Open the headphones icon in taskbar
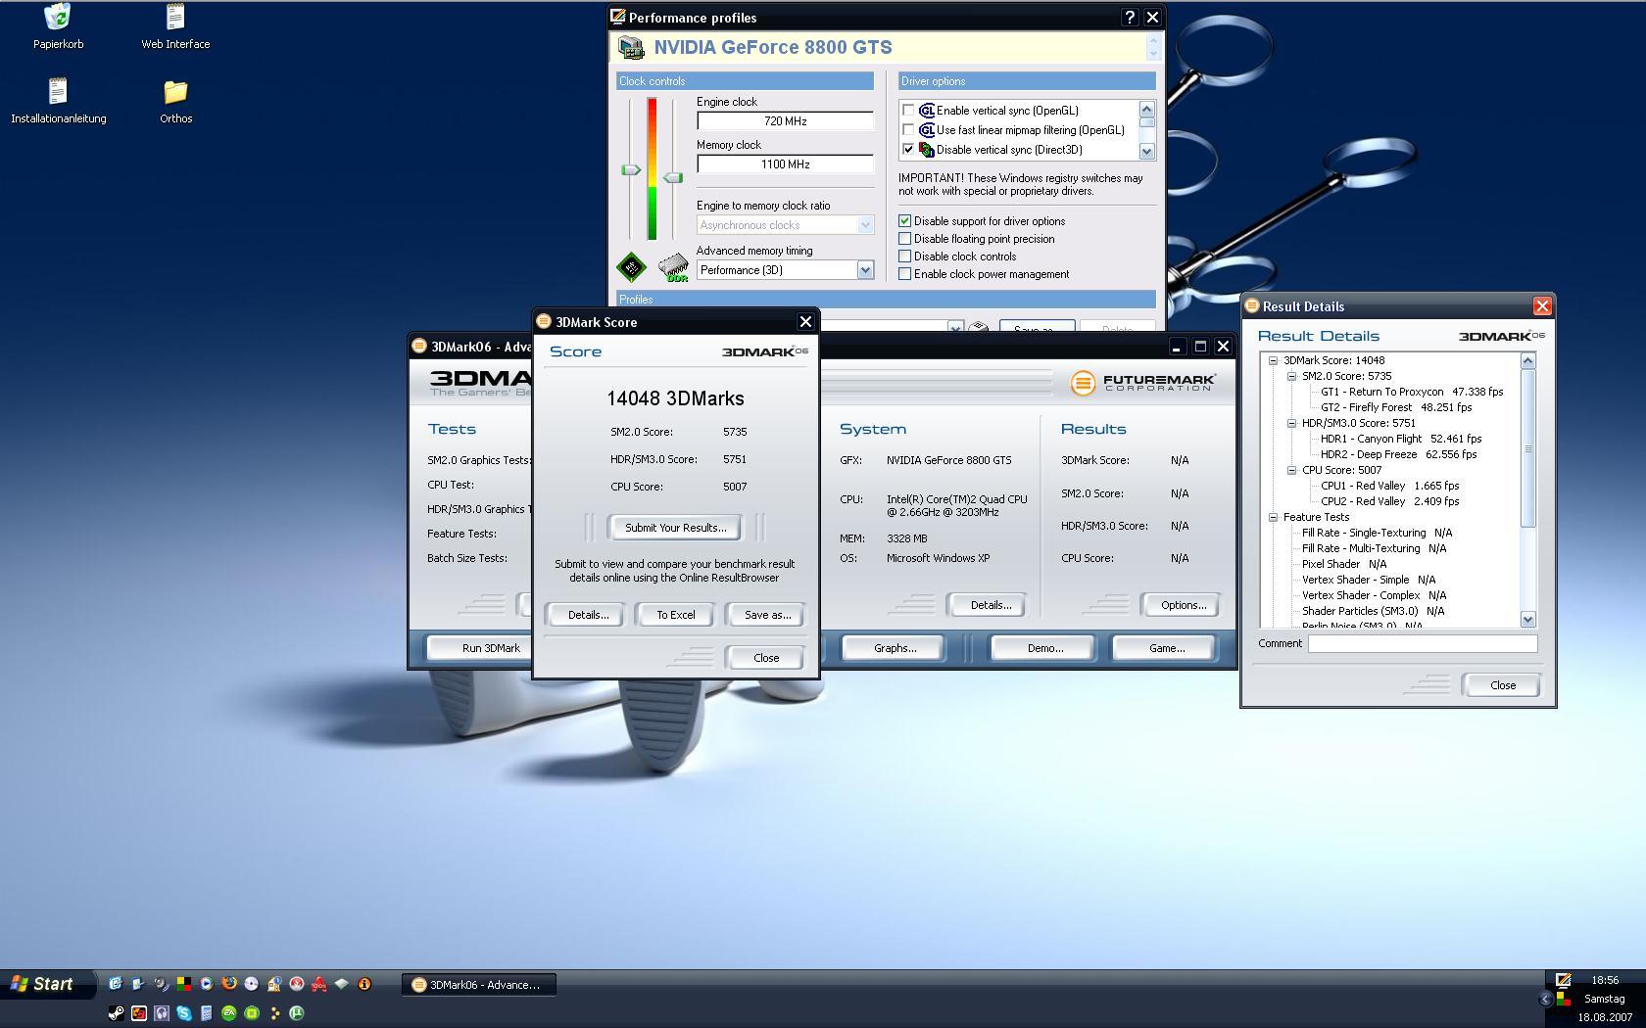Screen dimensions: 1646x1028 click(161, 1013)
